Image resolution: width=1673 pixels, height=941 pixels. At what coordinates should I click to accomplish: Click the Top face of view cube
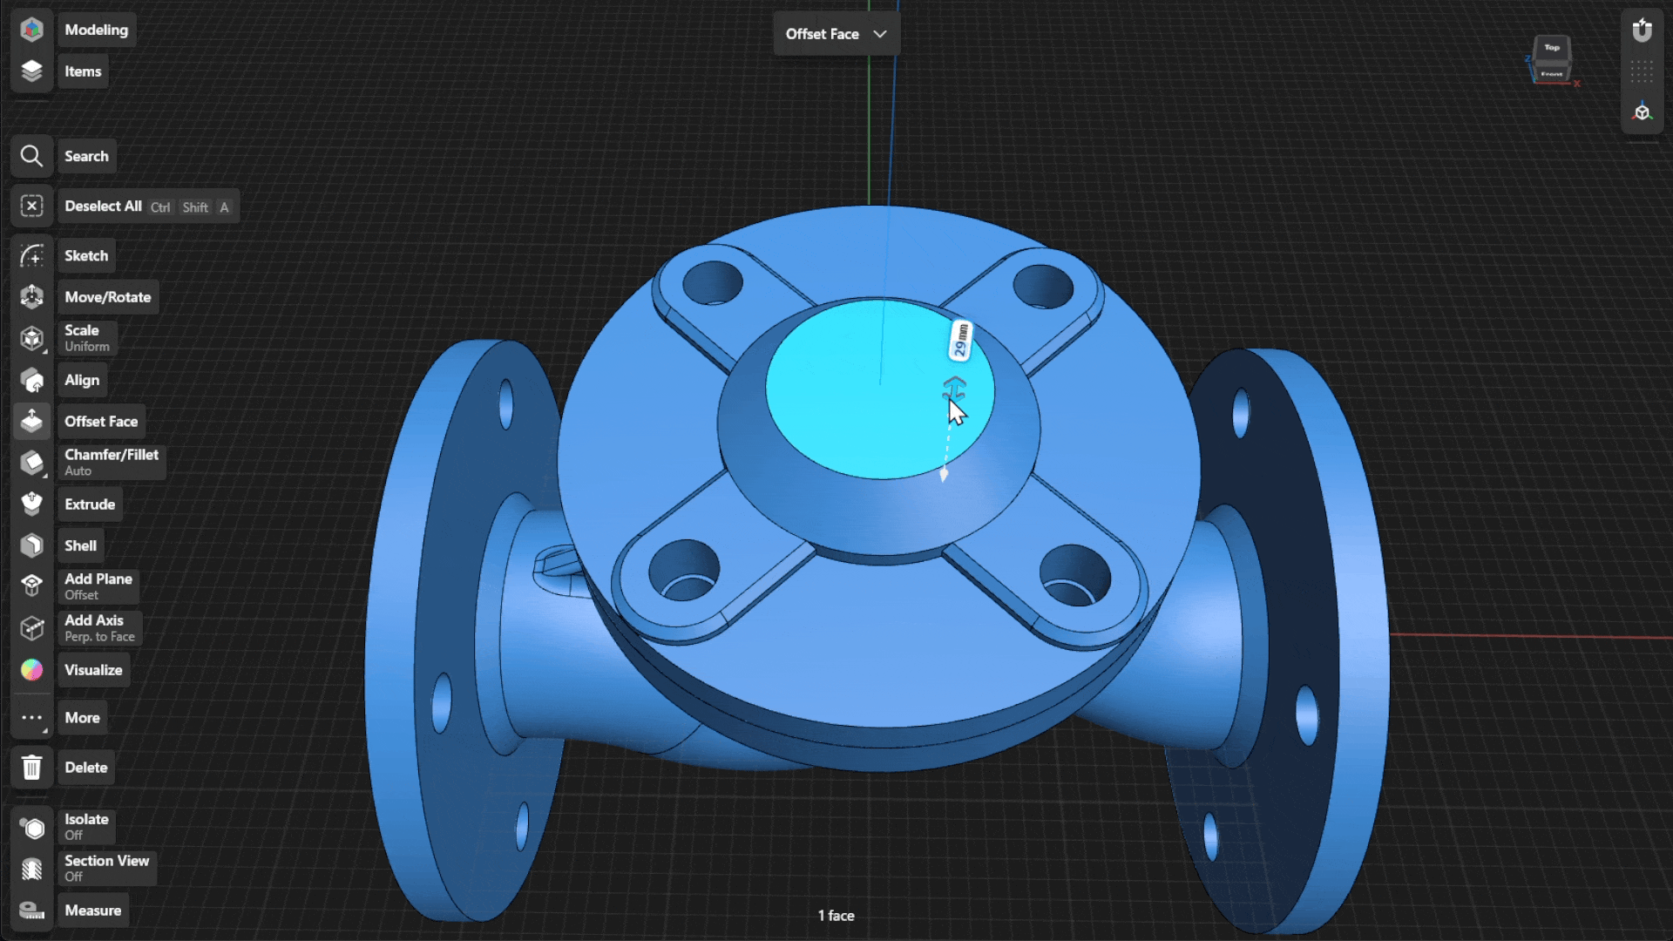point(1552,49)
